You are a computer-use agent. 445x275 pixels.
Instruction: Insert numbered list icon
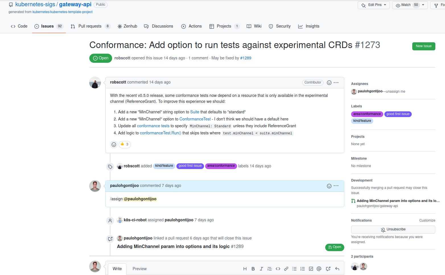click(x=302, y=269)
